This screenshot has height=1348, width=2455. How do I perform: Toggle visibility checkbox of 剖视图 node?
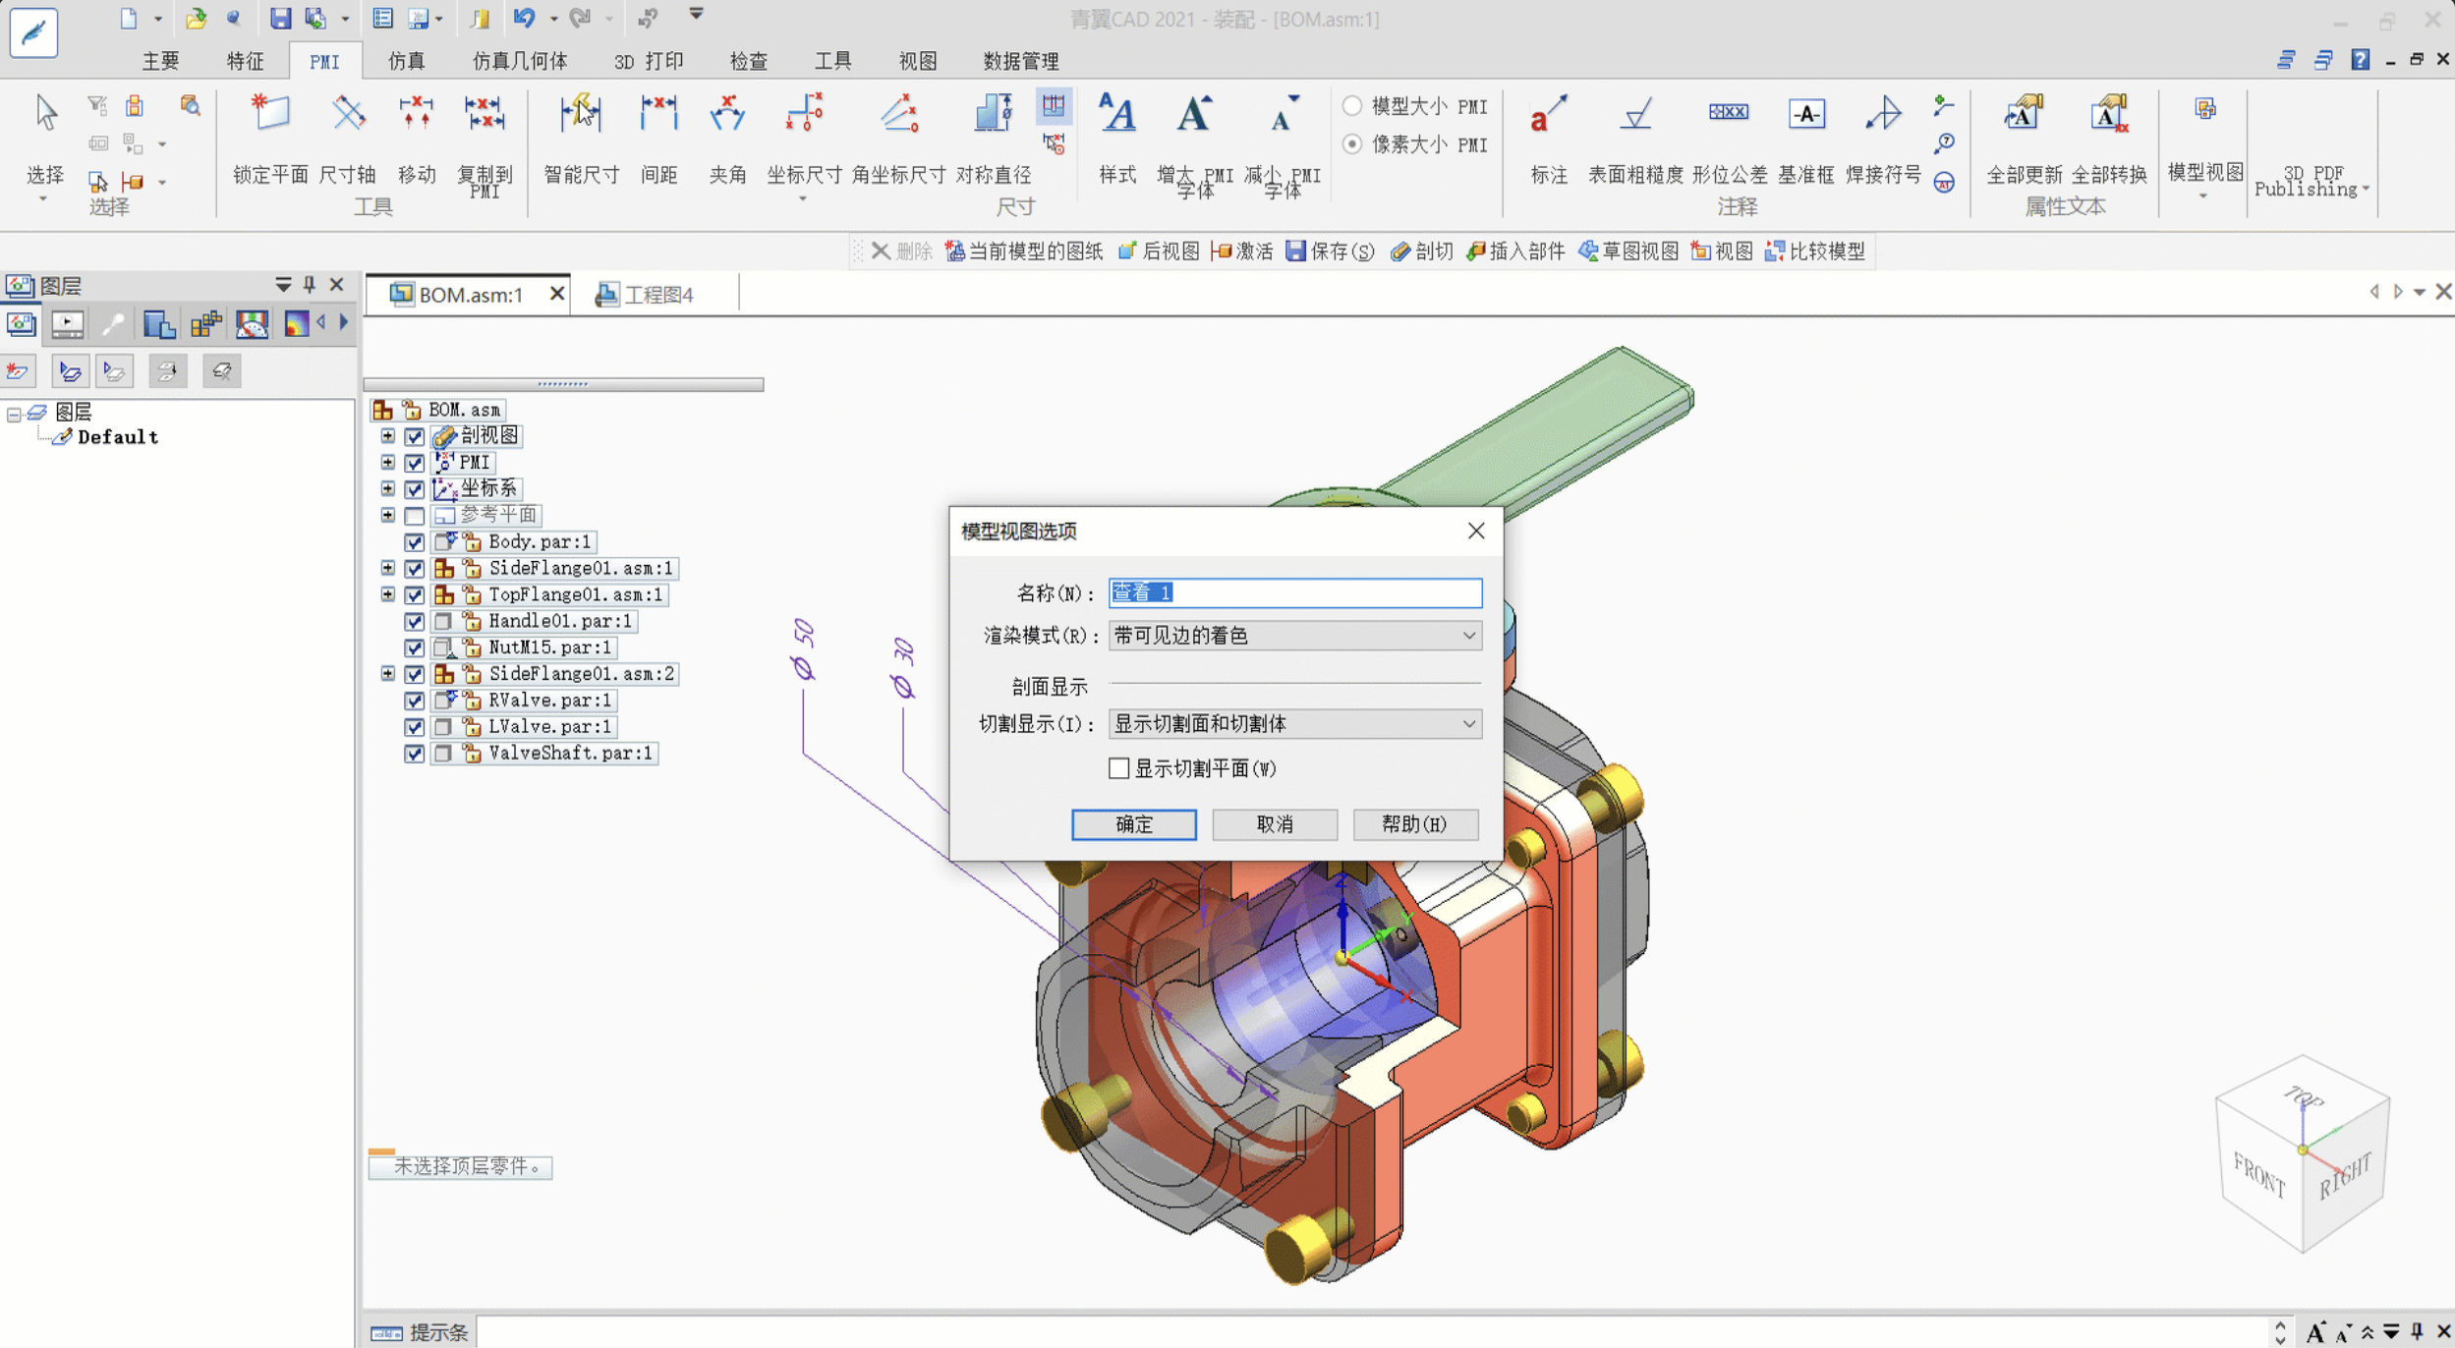tap(415, 436)
